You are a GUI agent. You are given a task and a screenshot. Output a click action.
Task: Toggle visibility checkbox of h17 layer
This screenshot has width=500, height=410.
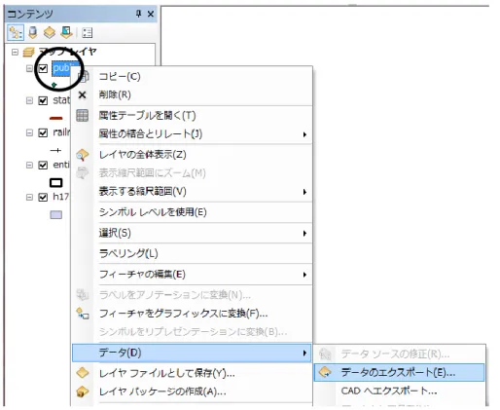(43, 197)
